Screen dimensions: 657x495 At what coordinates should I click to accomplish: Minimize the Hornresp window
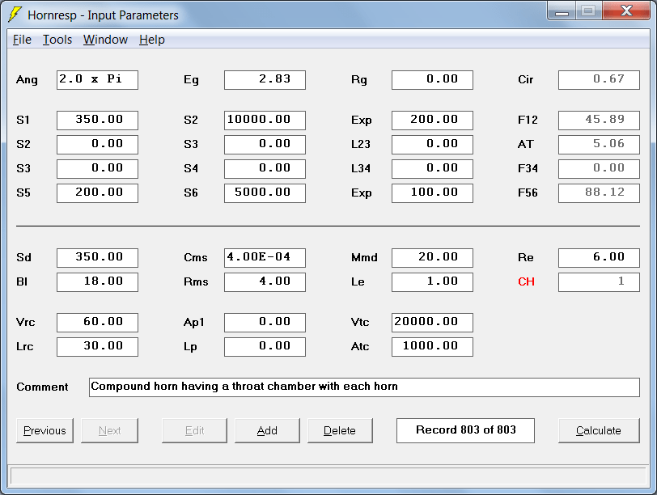tap(562, 11)
